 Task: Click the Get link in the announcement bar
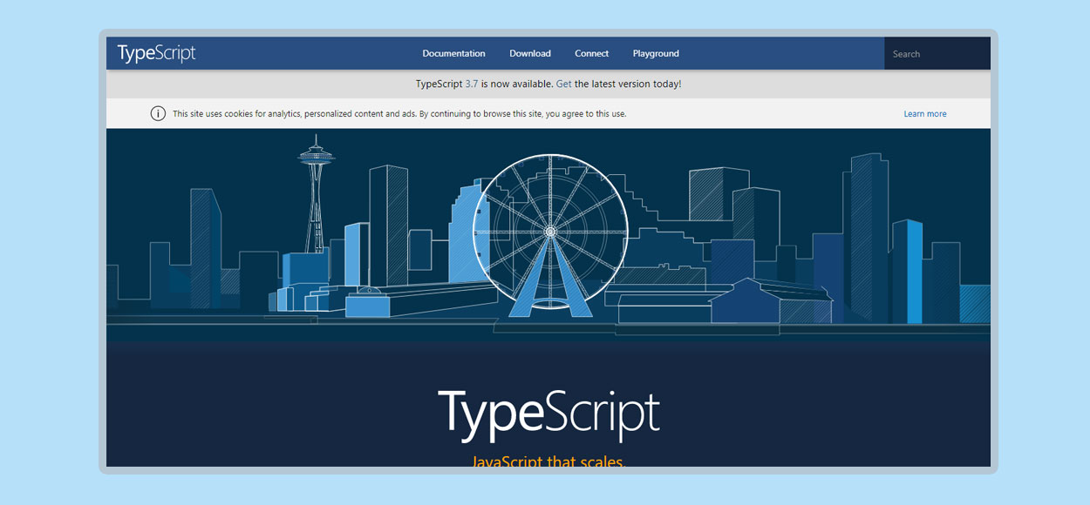tap(563, 84)
